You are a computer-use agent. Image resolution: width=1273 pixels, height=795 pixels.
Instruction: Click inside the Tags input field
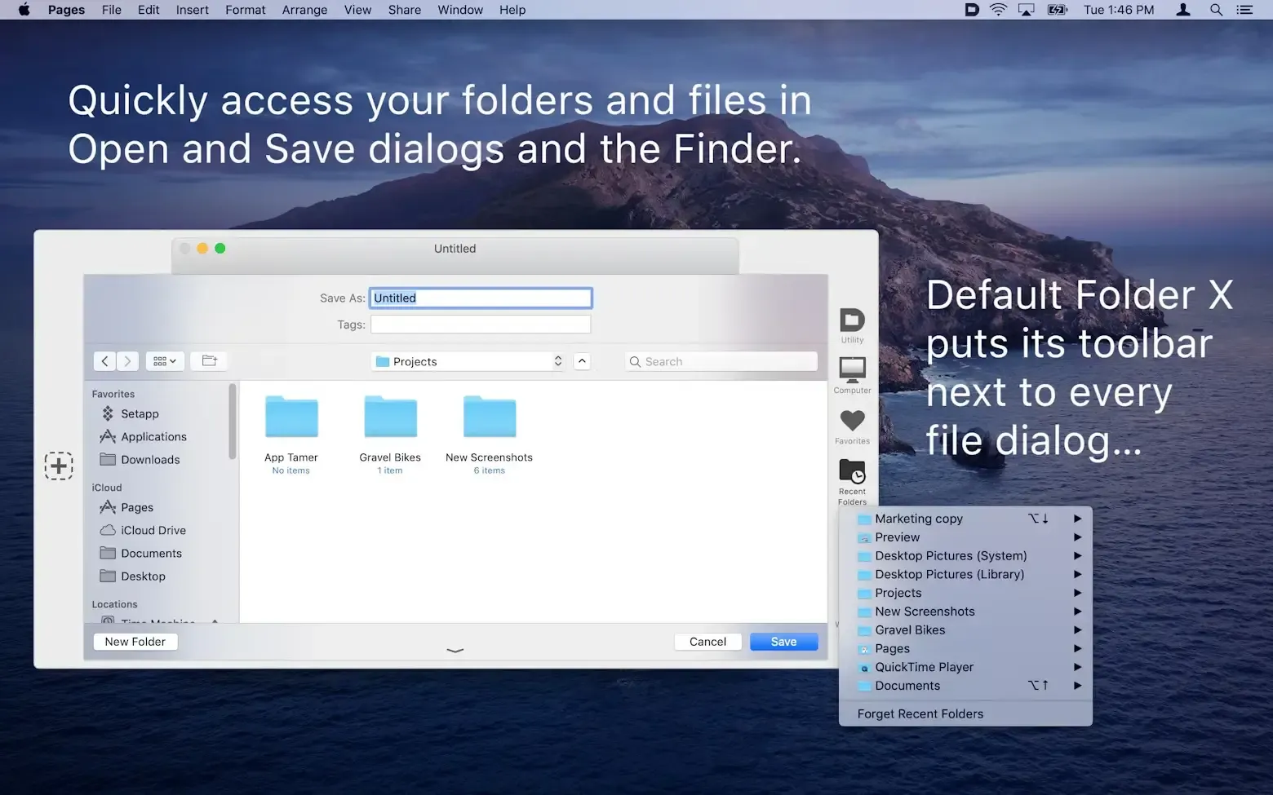tap(480, 324)
